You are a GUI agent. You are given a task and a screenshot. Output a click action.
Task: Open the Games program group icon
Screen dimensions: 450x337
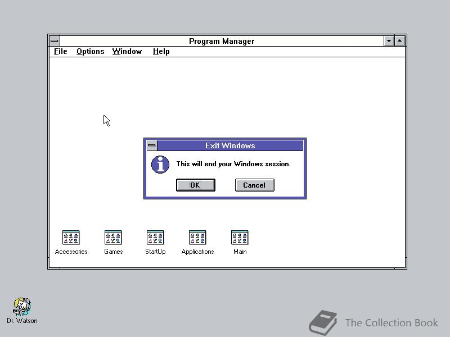113,237
